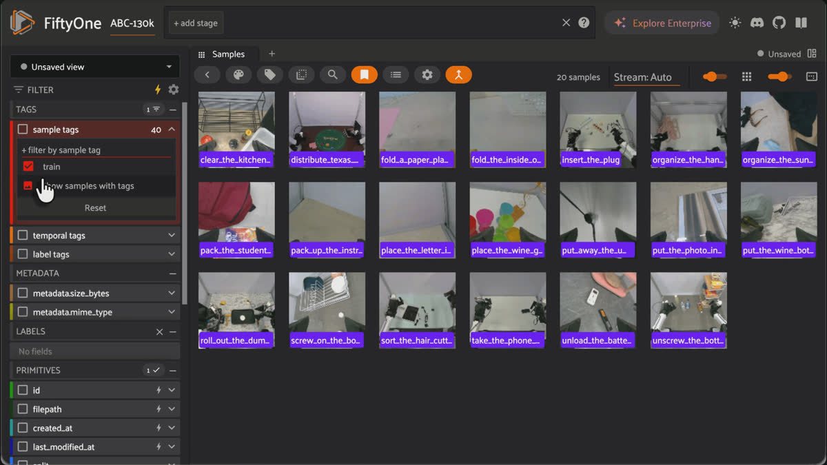This screenshot has width=827, height=465.
Task: Clear LABELS group with X icon
Action: coord(159,331)
